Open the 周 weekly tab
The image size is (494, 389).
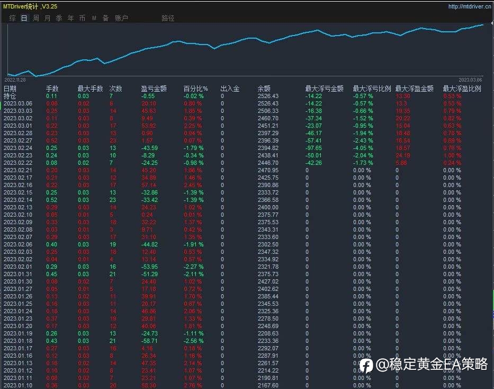pos(36,18)
